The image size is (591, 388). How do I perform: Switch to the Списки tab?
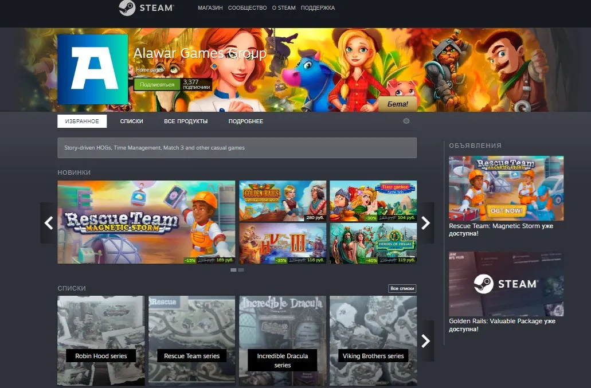click(x=131, y=122)
